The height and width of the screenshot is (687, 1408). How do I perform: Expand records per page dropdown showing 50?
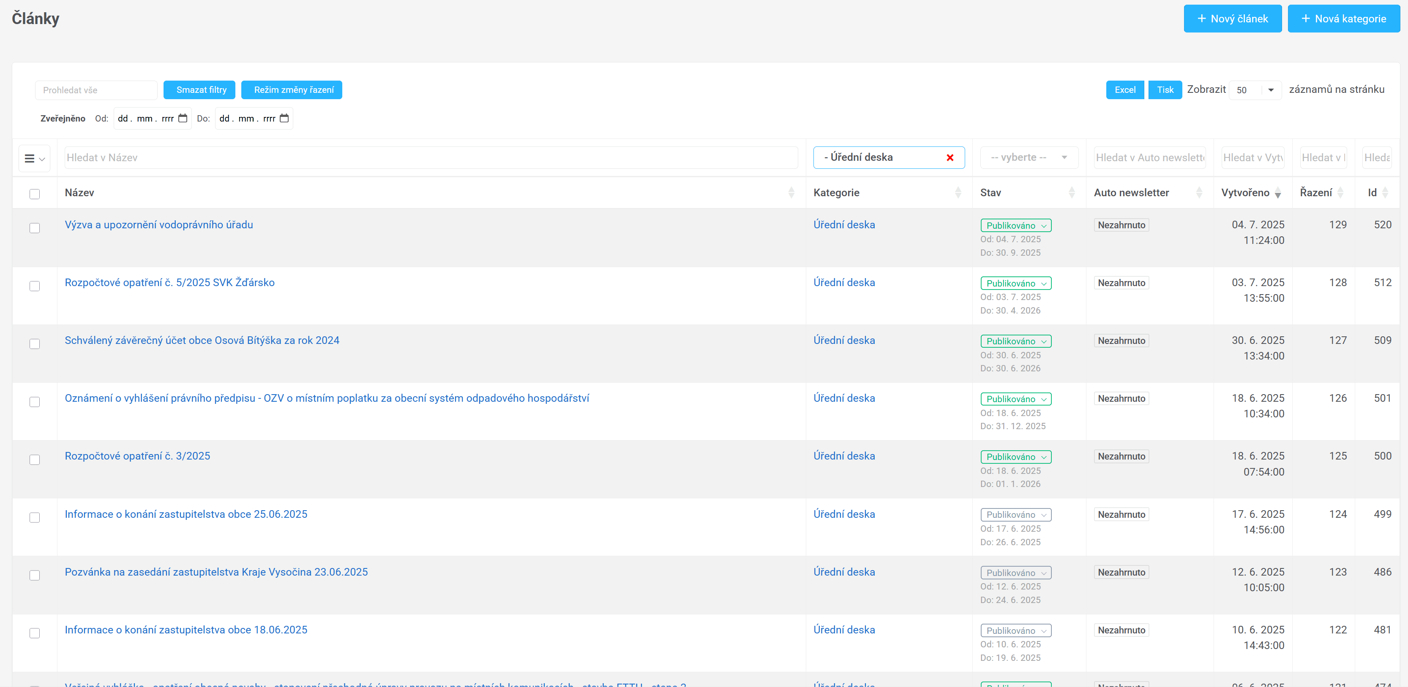tap(1255, 90)
